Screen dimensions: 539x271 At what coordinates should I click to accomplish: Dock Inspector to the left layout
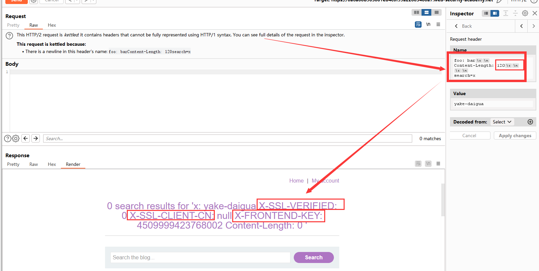click(x=486, y=13)
